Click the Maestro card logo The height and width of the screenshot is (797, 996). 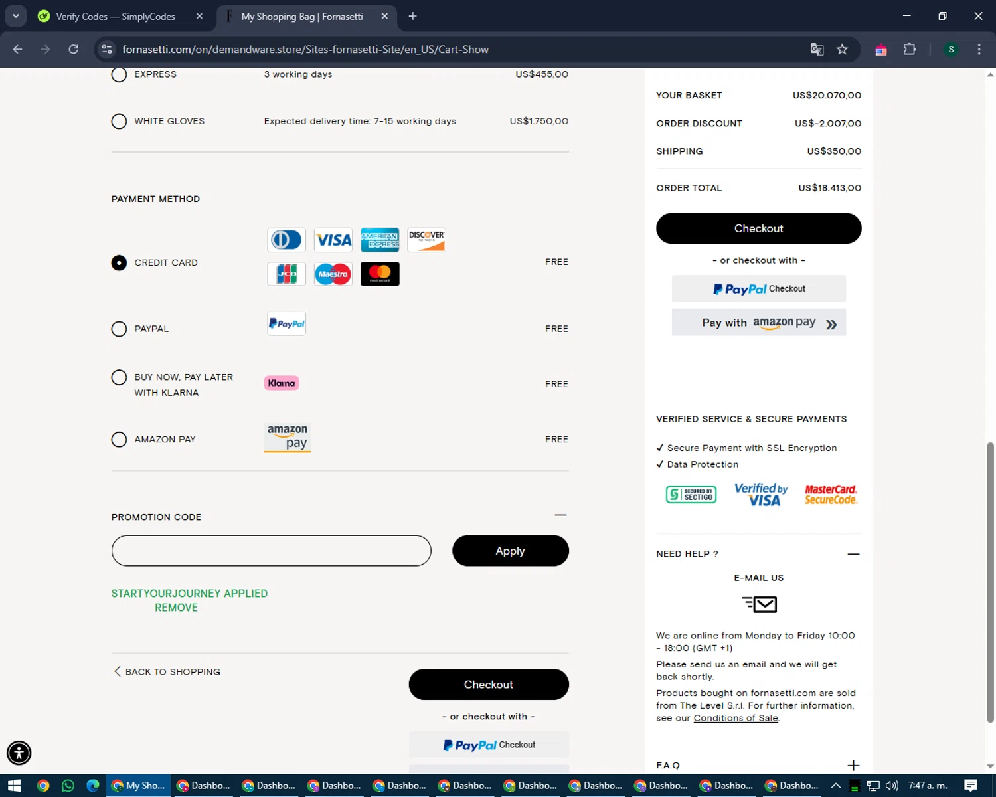coord(333,274)
